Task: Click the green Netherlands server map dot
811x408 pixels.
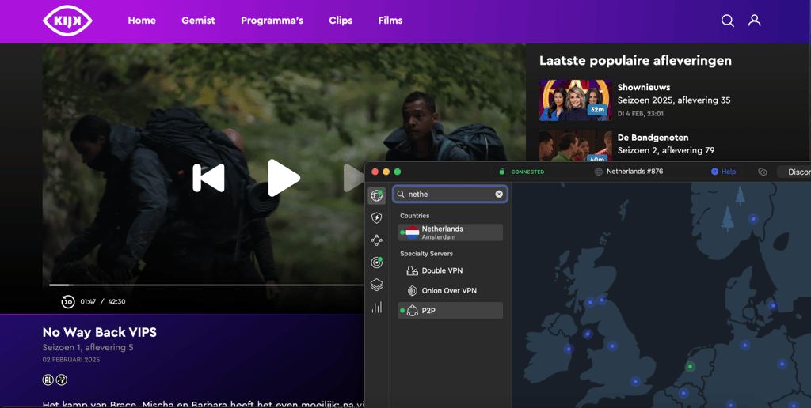Action: pyautogui.click(x=690, y=367)
